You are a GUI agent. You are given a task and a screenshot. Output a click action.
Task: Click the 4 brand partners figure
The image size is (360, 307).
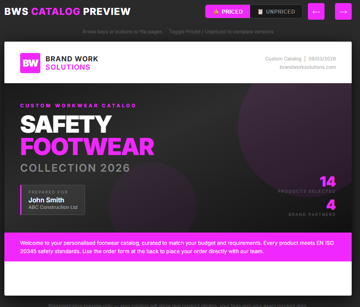(x=331, y=205)
